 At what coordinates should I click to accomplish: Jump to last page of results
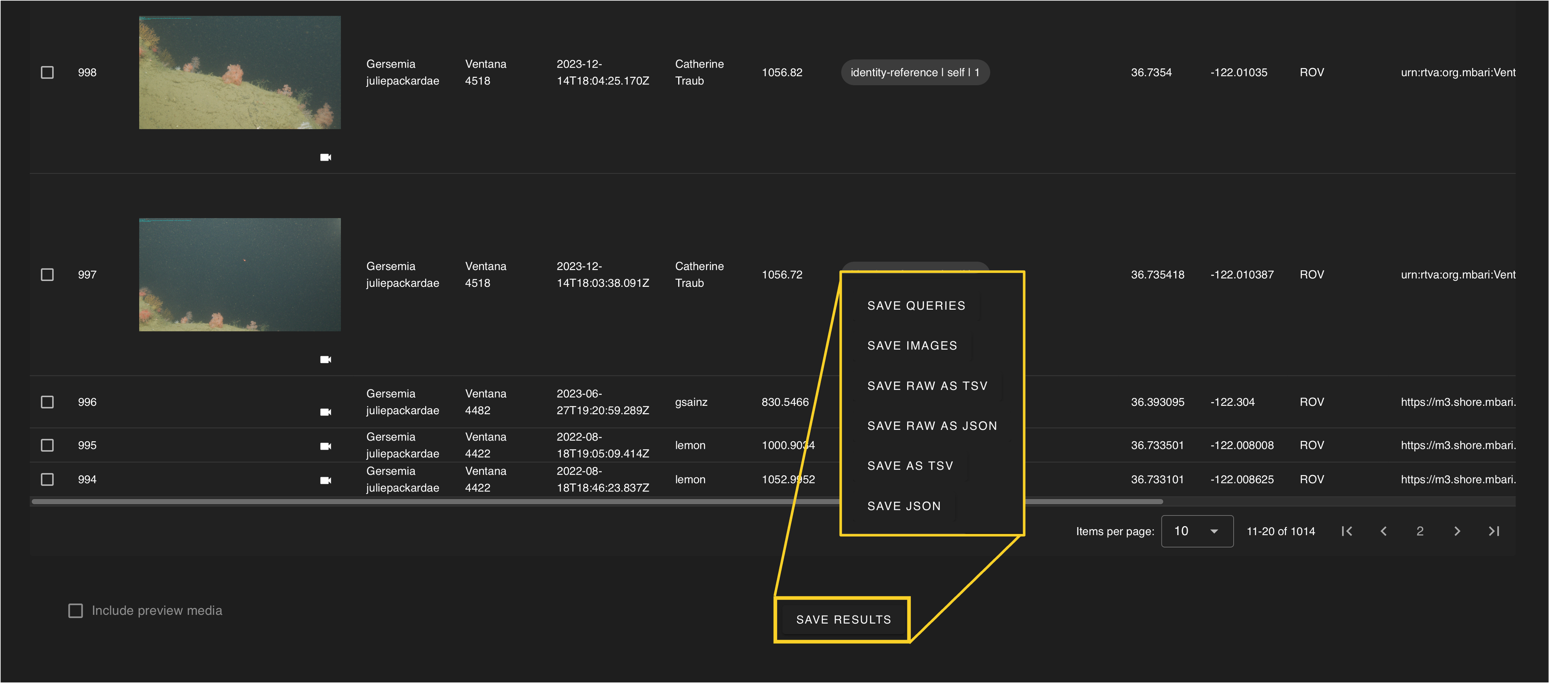[x=1494, y=531]
